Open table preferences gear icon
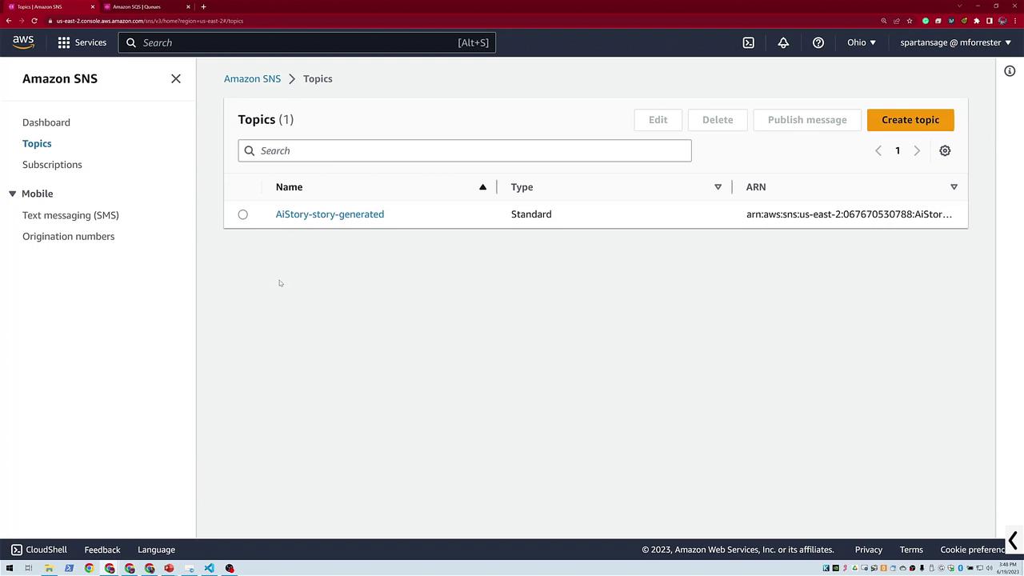The height and width of the screenshot is (576, 1024). pos(945,150)
